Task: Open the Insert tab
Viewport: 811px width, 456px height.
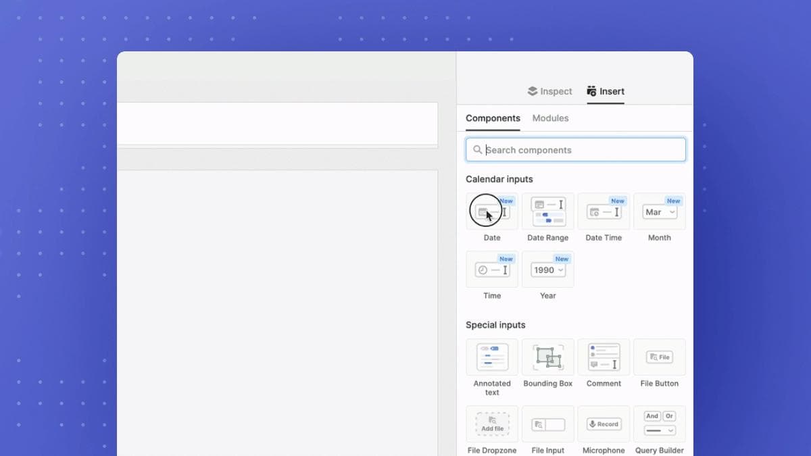Action: [606, 91]
